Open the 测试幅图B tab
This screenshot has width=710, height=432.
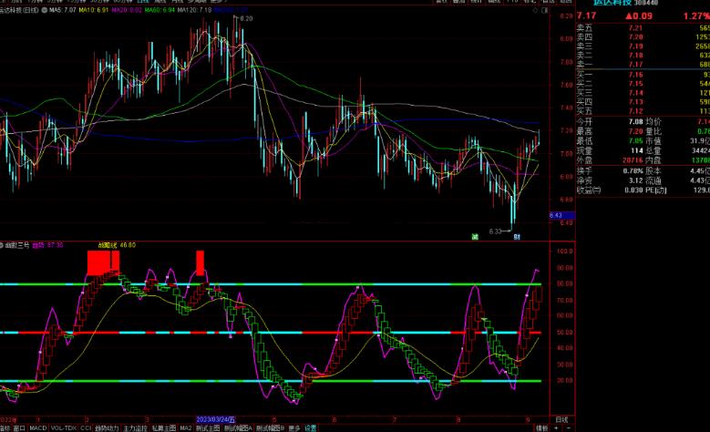pyautogui.click(x=270, y=428)
